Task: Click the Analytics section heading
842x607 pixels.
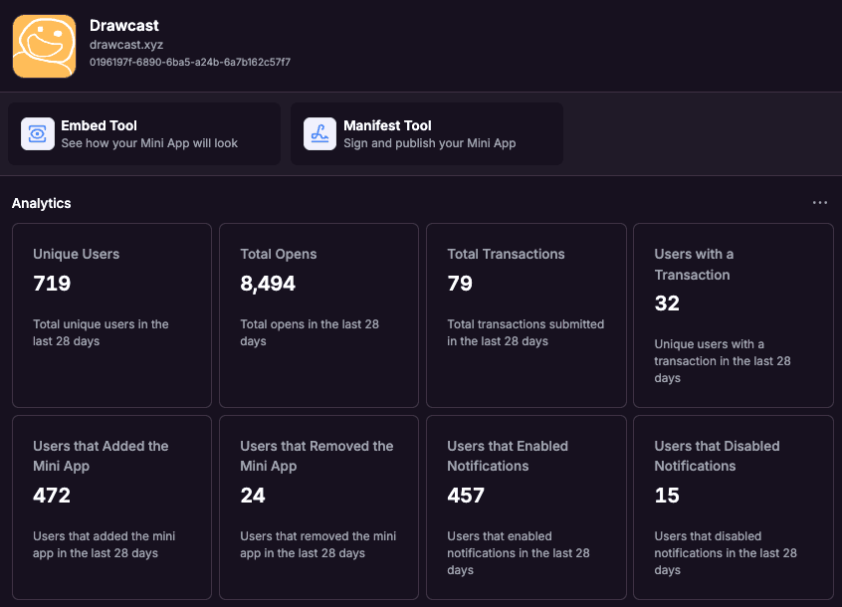Action: pos(42,203)
